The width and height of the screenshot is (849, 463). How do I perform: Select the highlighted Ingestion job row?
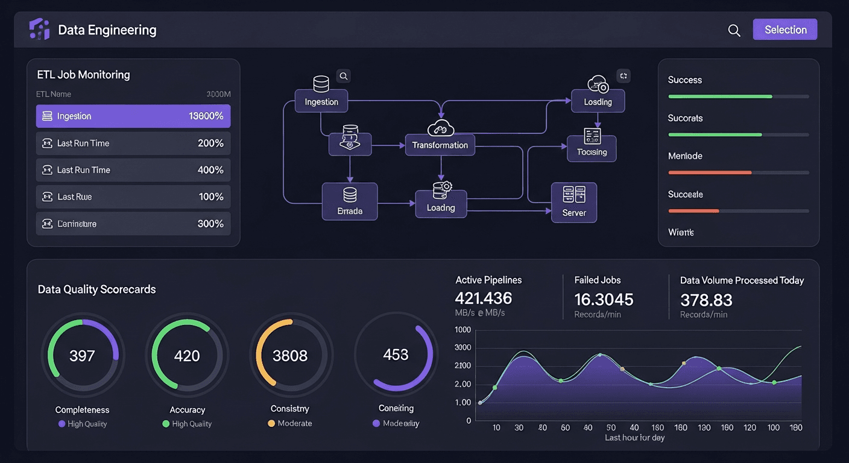coord(133,116)
